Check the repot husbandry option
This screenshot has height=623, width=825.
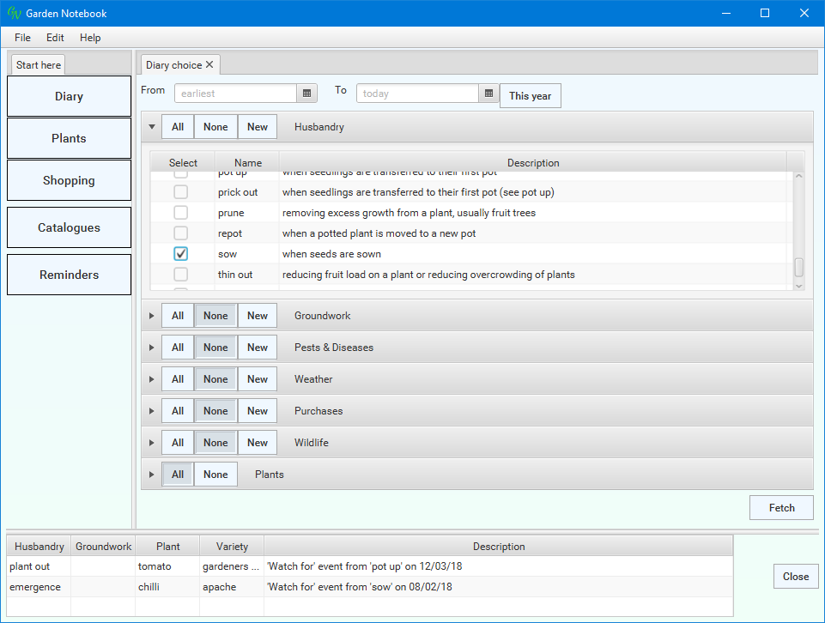[181, 233]
